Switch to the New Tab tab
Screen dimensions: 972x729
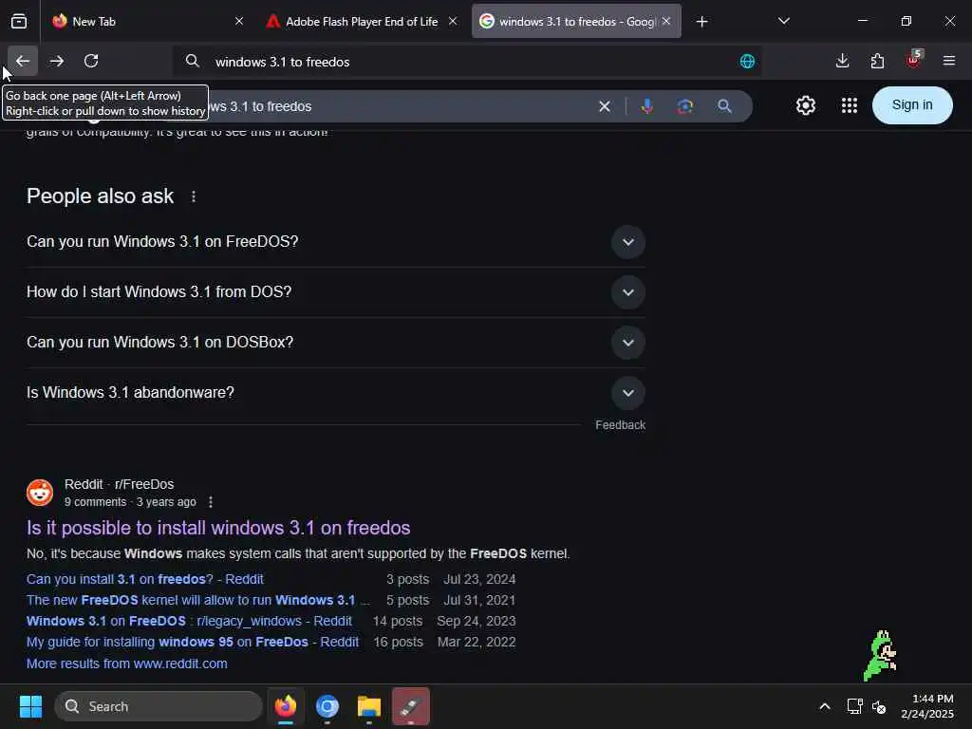pos(149,22)
